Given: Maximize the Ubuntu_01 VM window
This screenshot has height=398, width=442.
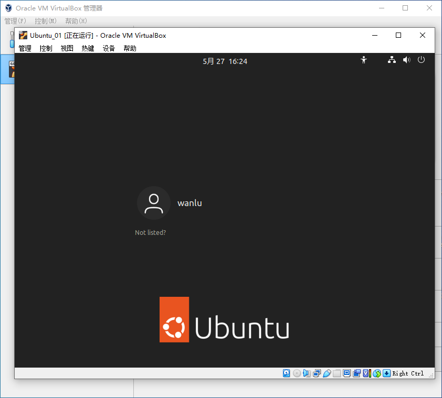Looking at the screenshot, I should click(398, 36).
